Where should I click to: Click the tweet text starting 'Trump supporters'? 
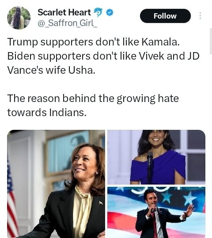93,42
